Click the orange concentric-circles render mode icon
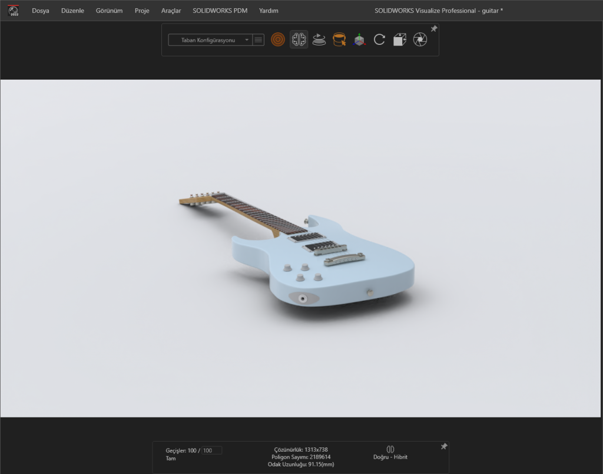This screenshot has width=603, height=474. click(x=278, y=39)
